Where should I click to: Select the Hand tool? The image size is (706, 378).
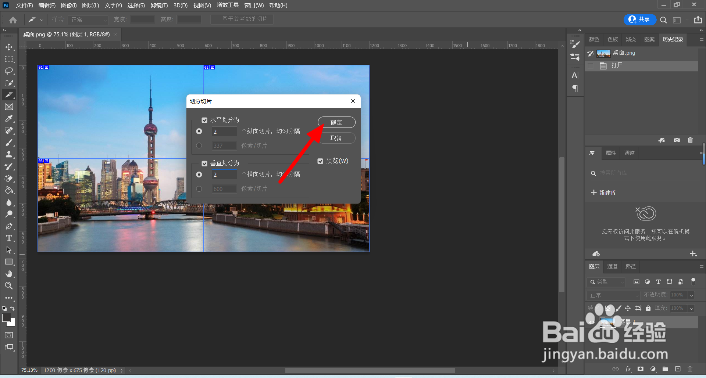9,274
